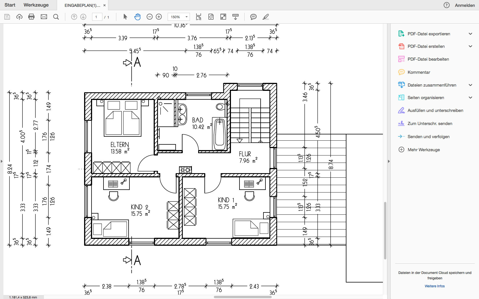This screenshot has width=479, height=299.
Task: Click the zoom out minus icon
Action: [149, 17]
